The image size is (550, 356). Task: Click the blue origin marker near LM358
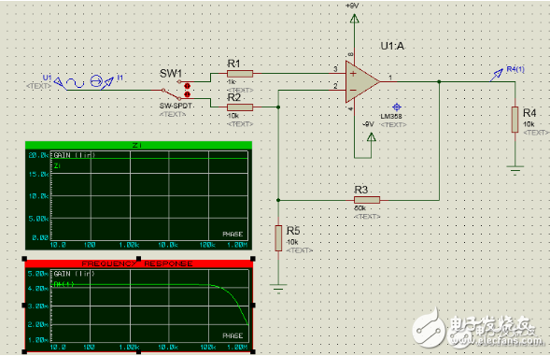pos(397,107)
